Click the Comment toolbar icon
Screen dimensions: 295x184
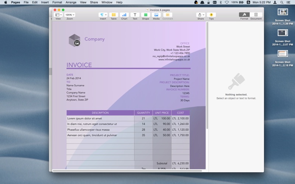tap(168, 15)
